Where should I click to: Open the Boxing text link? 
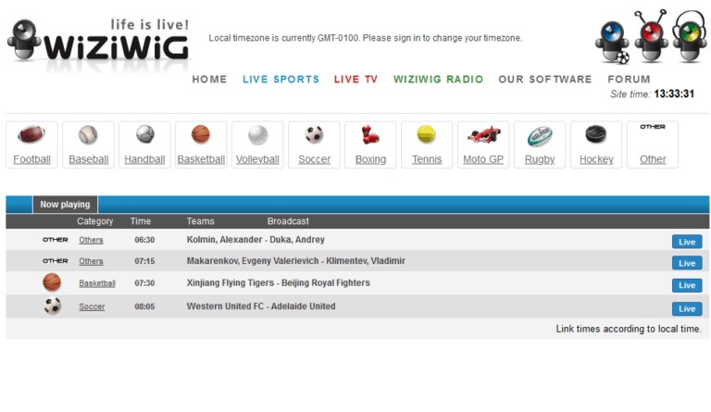(x=370, y=159)
